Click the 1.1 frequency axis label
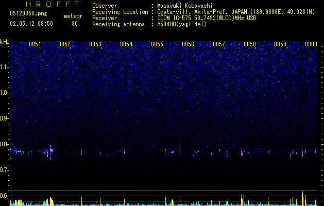The height and width of the screenshot is (206, 324). (x=4, y=67)
